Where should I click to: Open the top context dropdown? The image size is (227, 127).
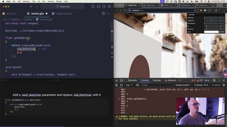(129, 85)
